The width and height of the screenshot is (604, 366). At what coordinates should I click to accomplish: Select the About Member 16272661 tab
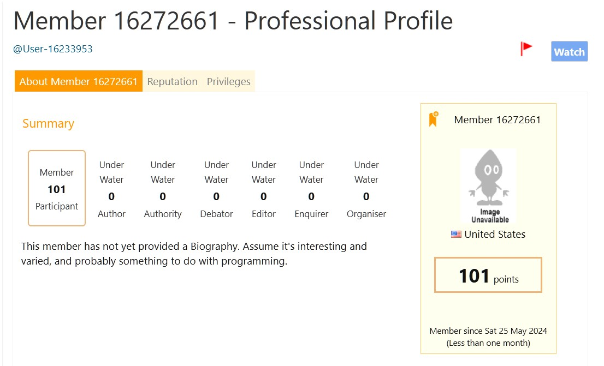click(x=79, y=81)
